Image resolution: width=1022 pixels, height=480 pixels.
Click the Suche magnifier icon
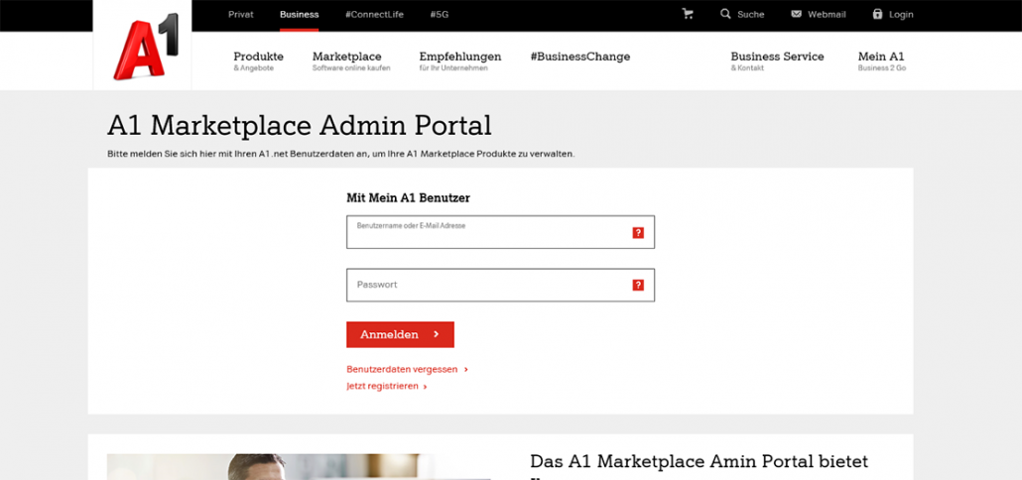724,14
